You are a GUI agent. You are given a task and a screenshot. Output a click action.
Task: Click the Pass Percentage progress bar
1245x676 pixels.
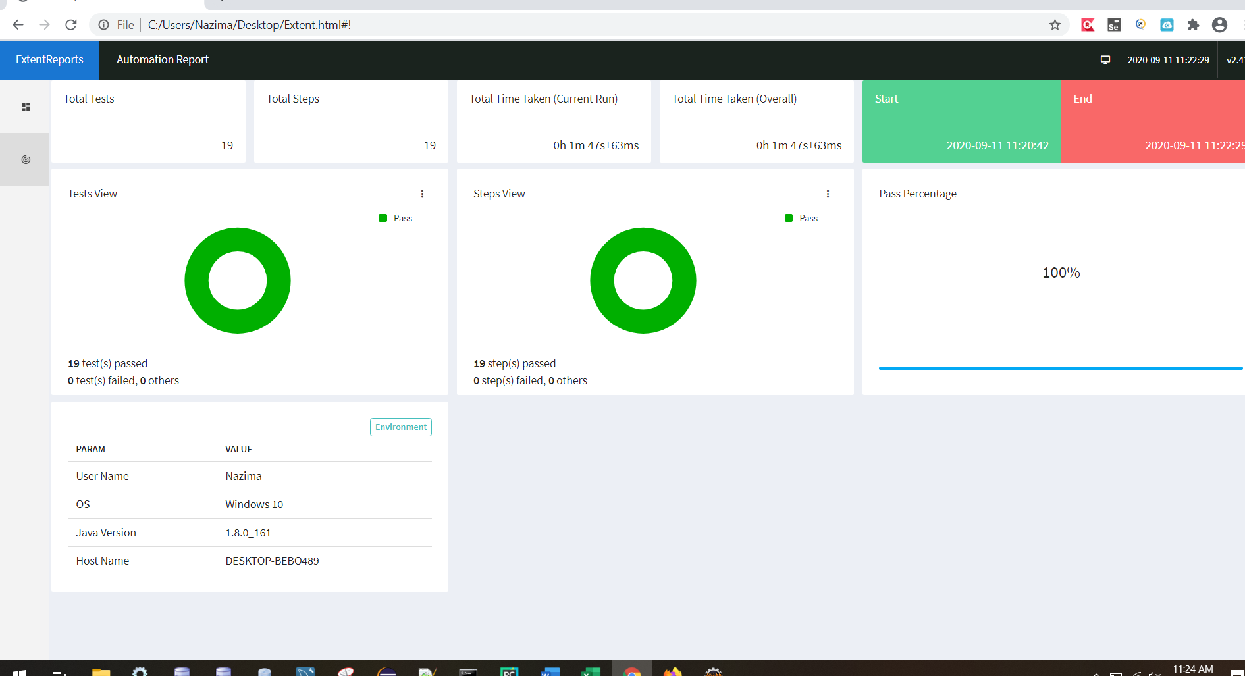[x=1060, y=368]
